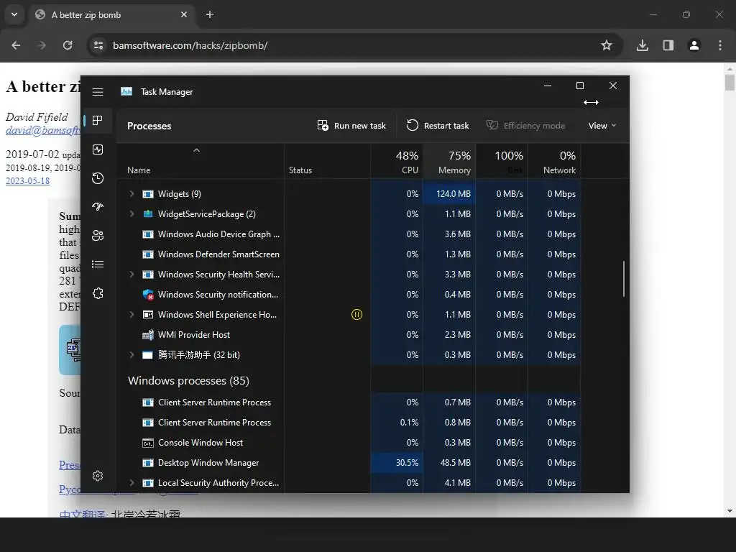Select Desktop Window Manager process
Screen dimensions: 736x552
coord(349,463)
